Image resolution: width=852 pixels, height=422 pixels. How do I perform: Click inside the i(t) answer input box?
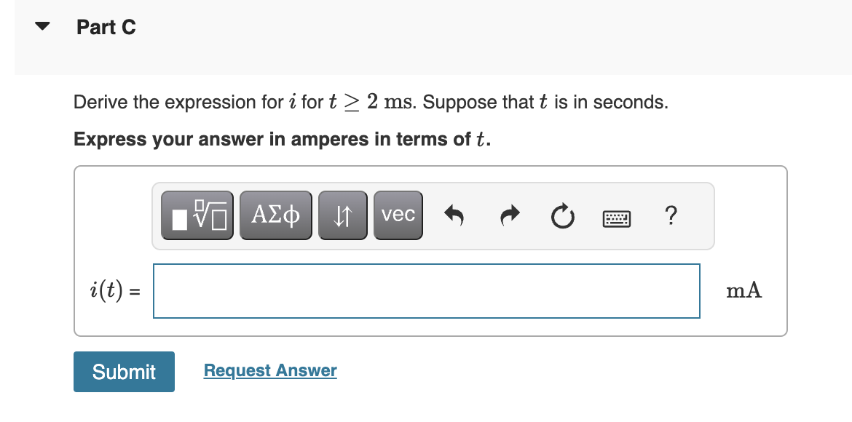point(426,290)
